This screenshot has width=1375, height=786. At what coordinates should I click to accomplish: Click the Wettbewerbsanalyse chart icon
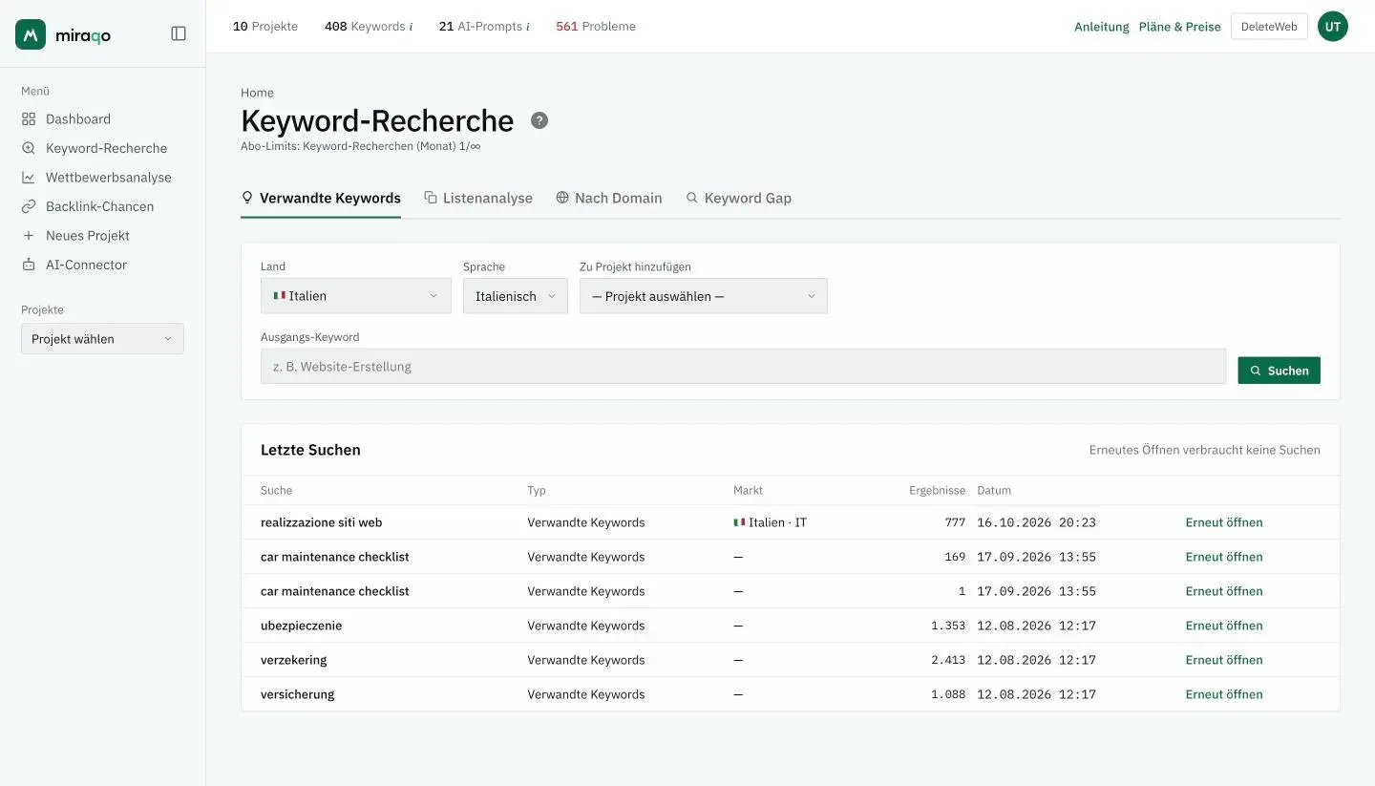29,178
